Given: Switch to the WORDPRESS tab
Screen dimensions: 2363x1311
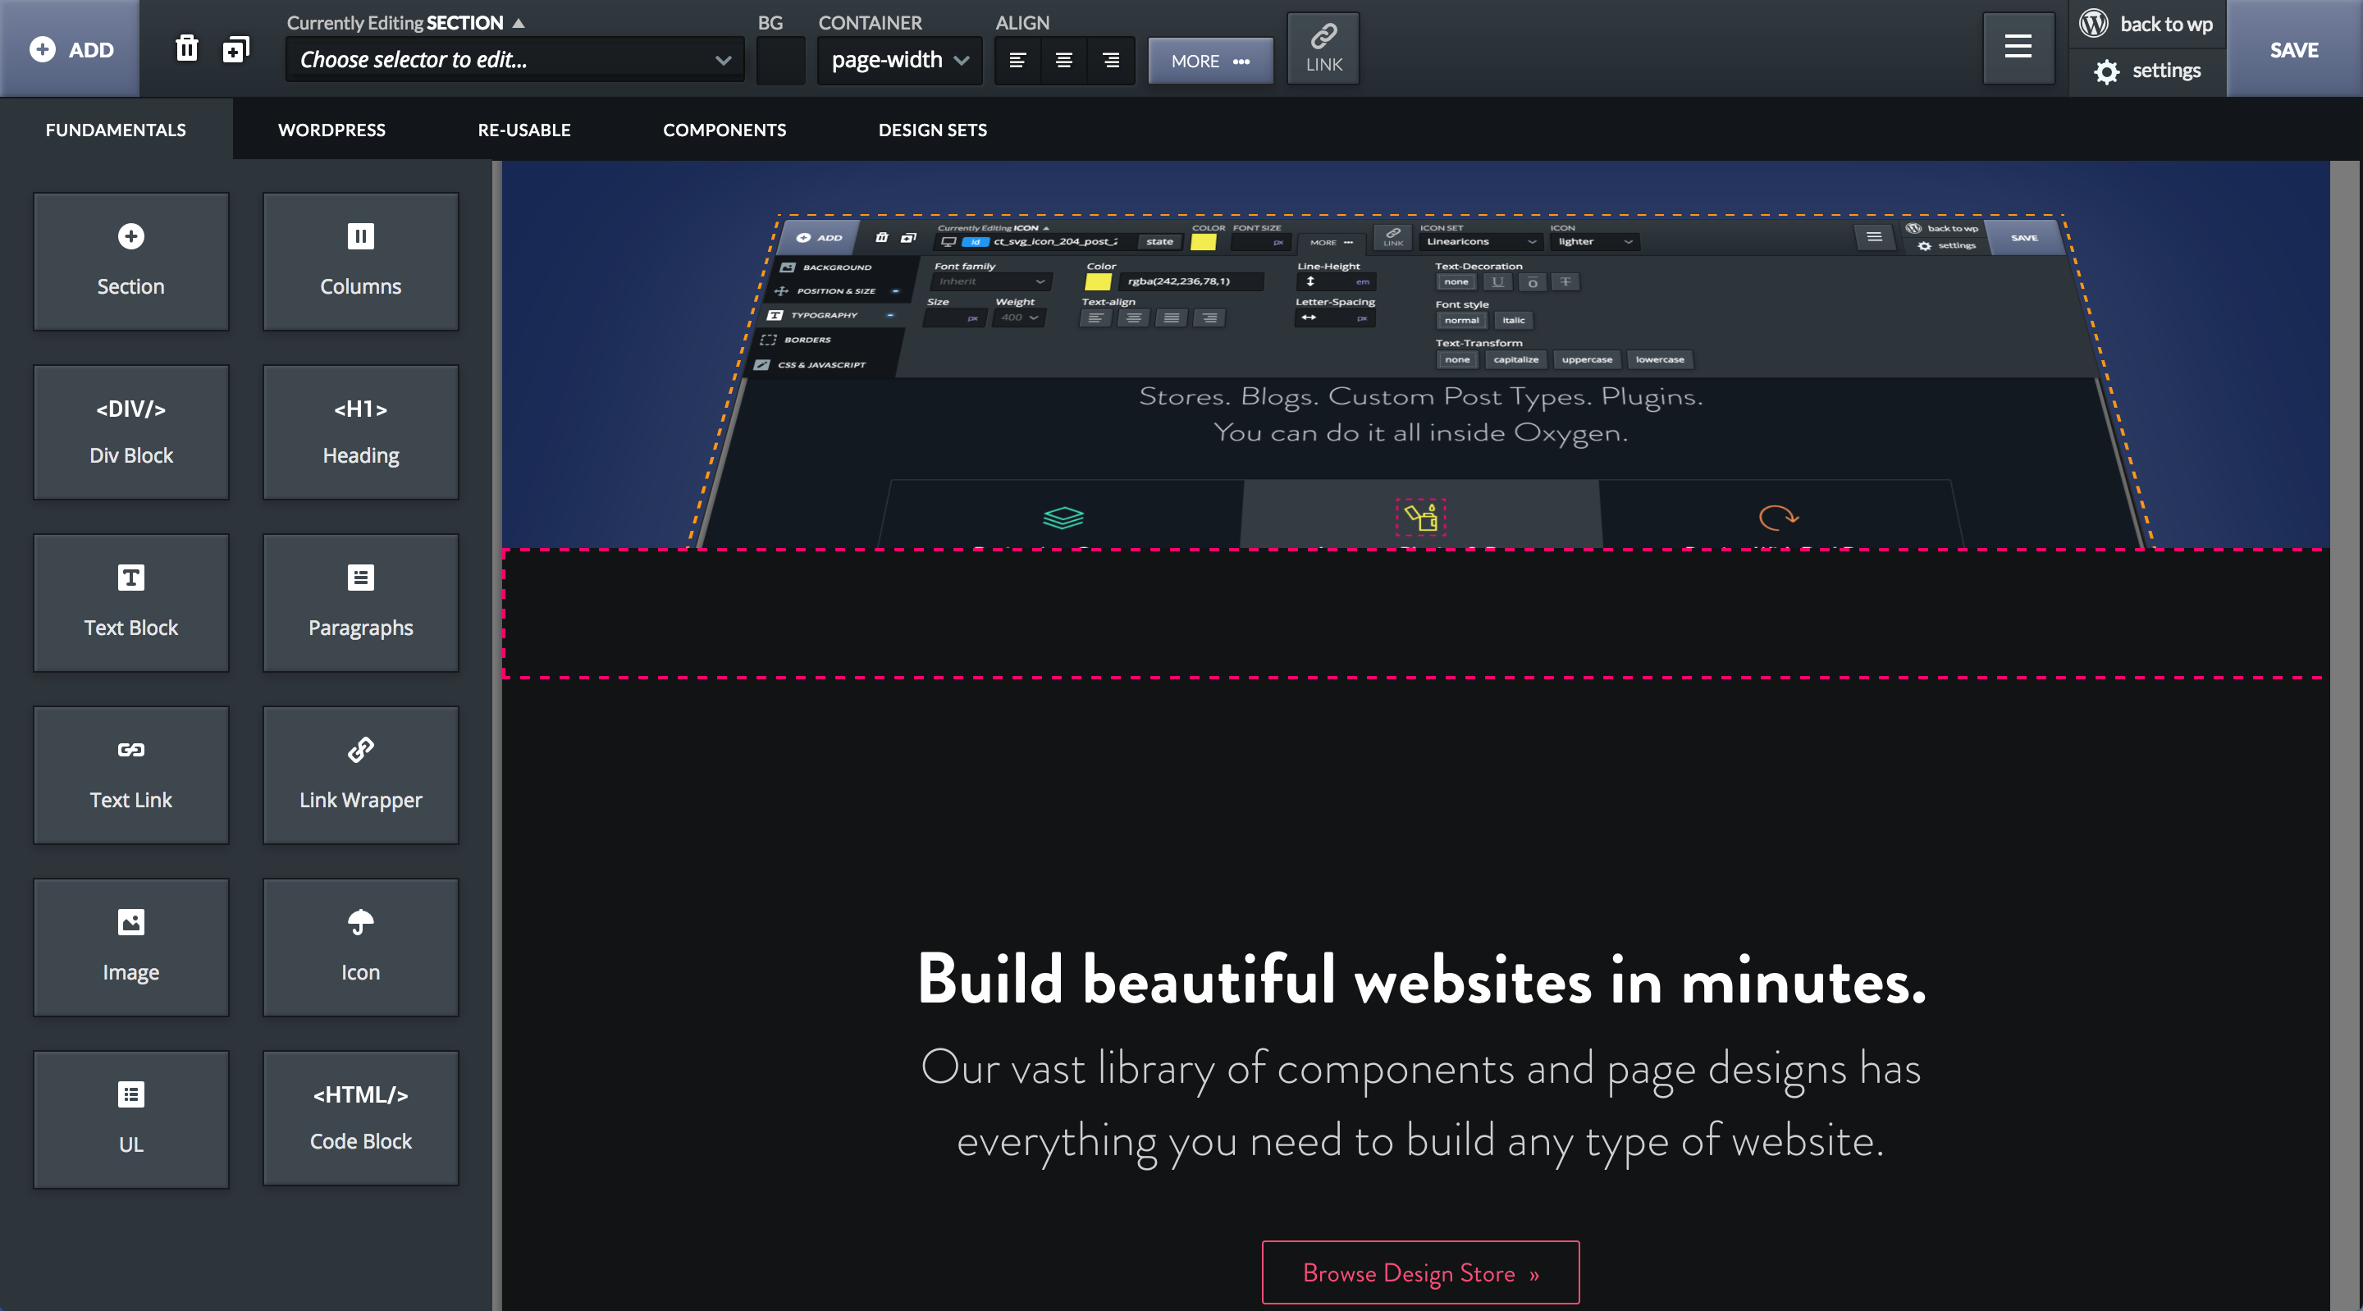Looking at the screenshot, I should coord(331,130).
